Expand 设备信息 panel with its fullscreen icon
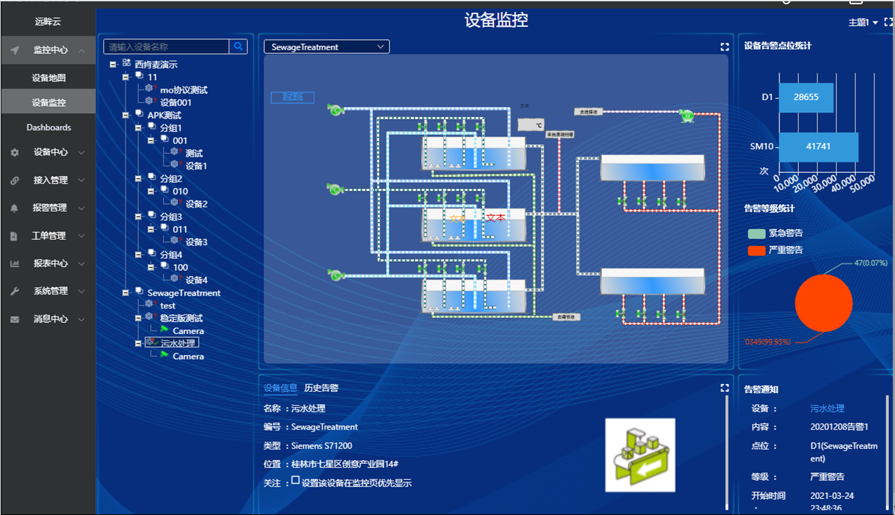895x515 pixels. click(x=724, y=388)
